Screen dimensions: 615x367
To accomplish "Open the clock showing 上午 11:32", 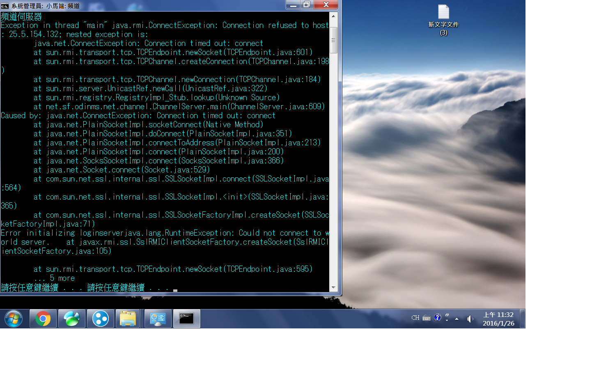I will tap(498, 319).
